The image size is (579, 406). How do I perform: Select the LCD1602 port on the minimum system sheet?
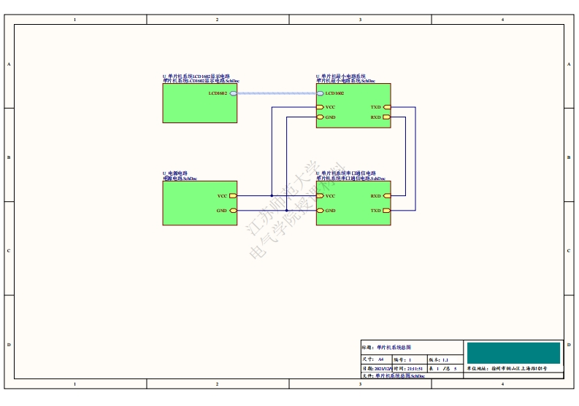pos(320,93)
